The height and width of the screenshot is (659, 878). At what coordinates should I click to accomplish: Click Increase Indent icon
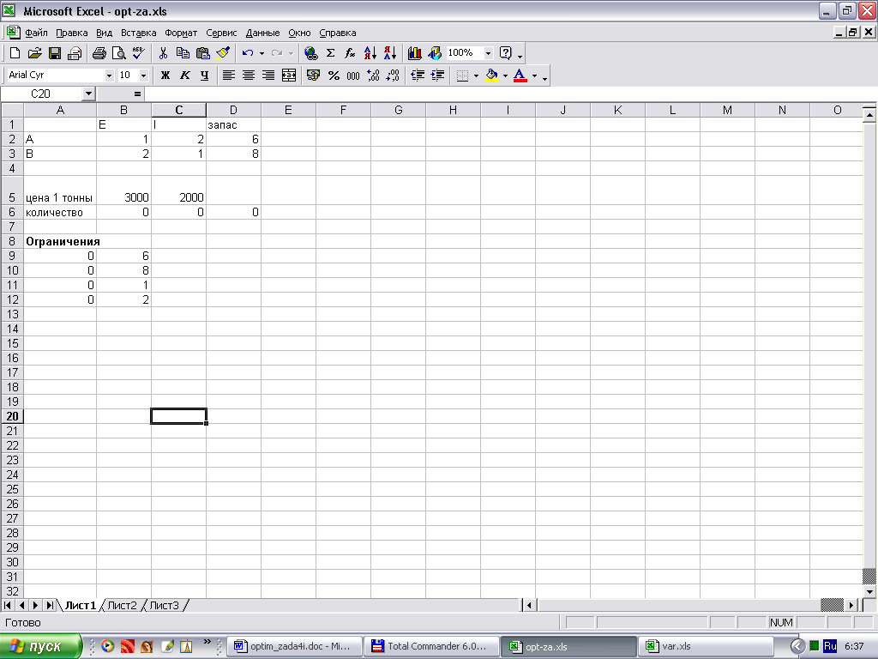click(x=438, y=76)
